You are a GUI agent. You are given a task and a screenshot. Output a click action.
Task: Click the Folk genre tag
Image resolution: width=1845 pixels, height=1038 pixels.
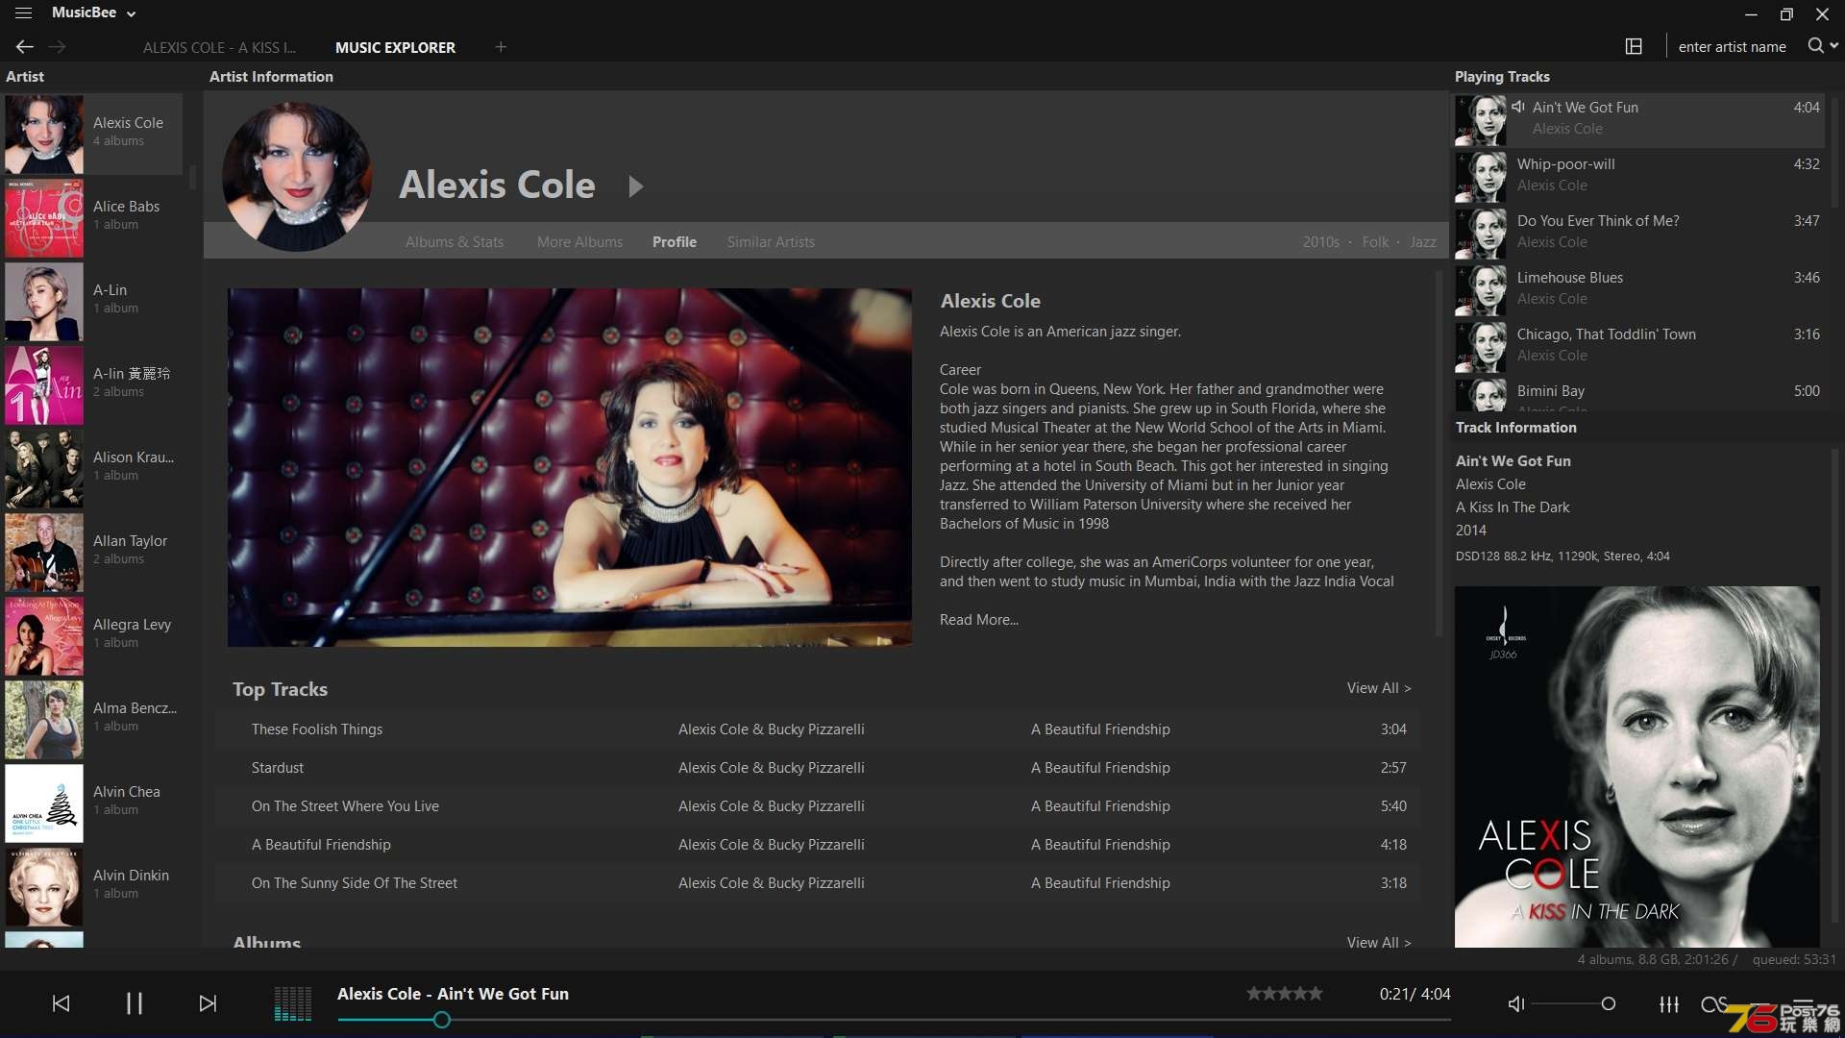[x=1375, y=242]
